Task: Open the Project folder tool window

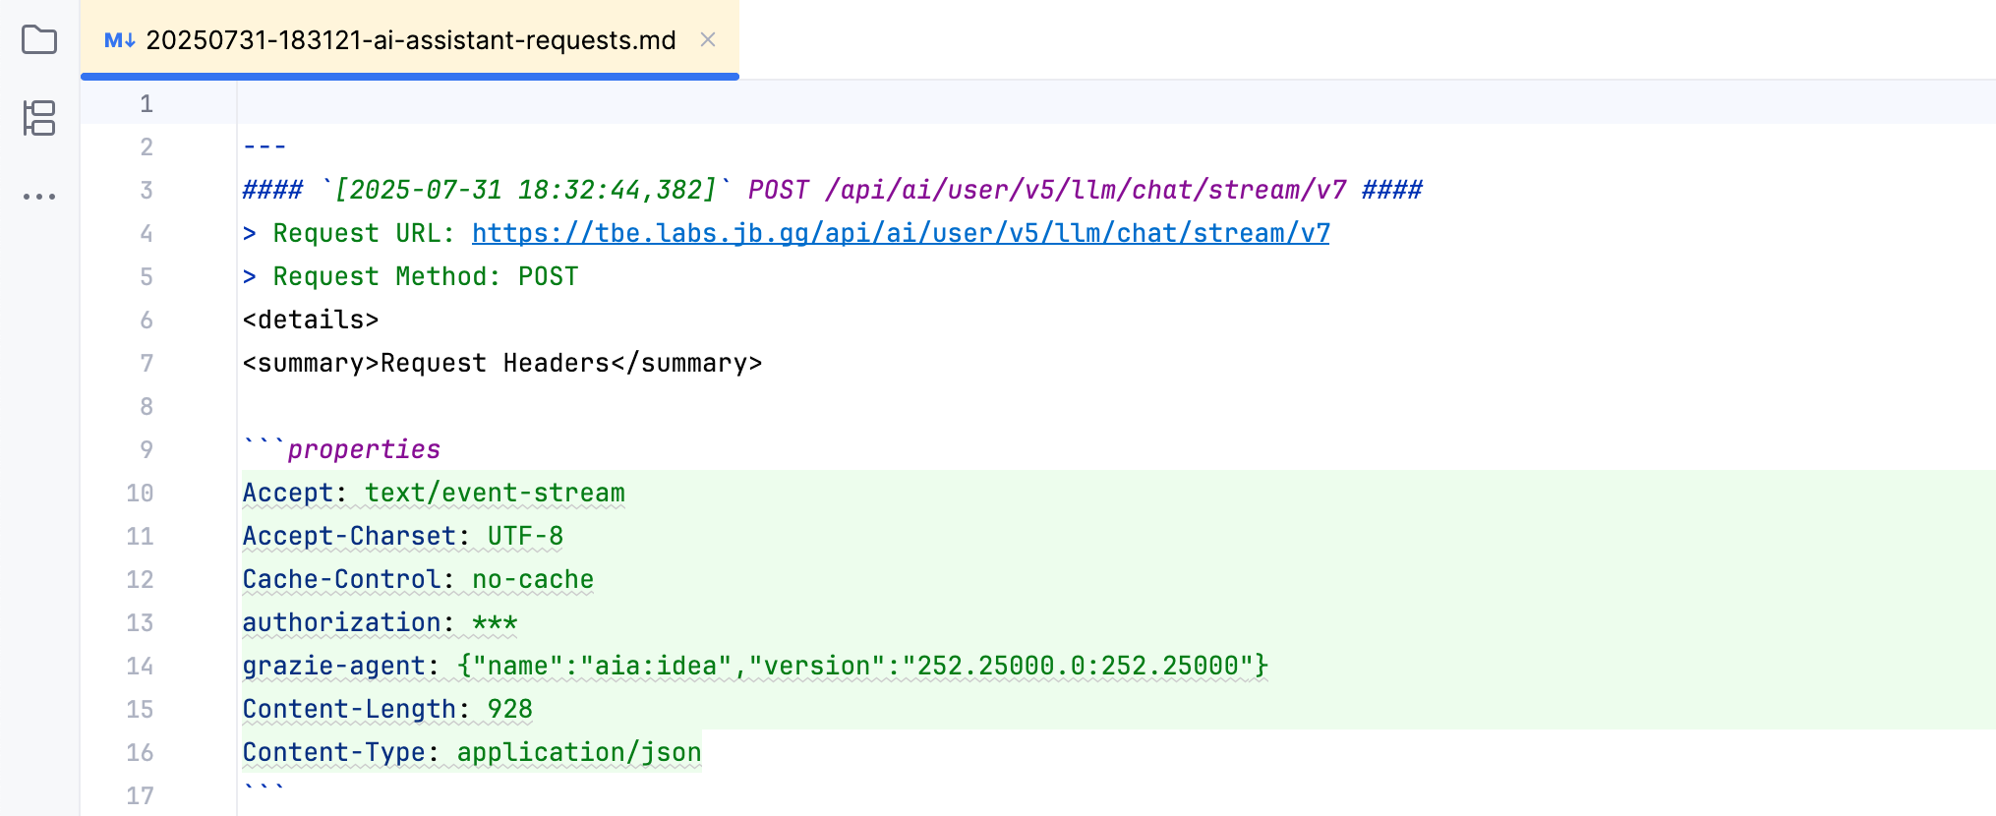Action: [x=39, y=40]
